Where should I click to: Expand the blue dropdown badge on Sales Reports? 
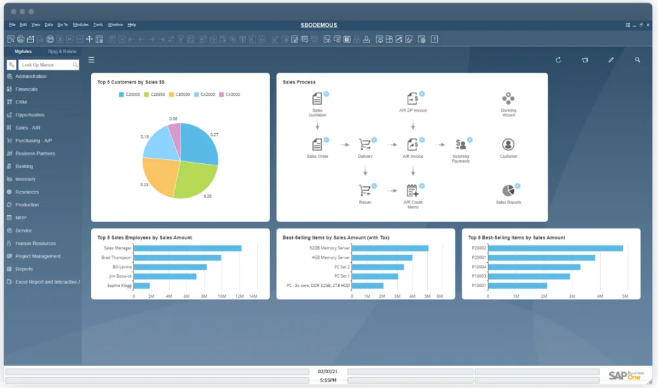pos(517,186)
